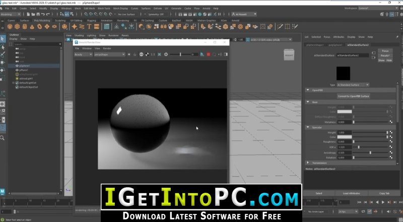
Task: Click the save scene icon
Action: pos(38,14)
